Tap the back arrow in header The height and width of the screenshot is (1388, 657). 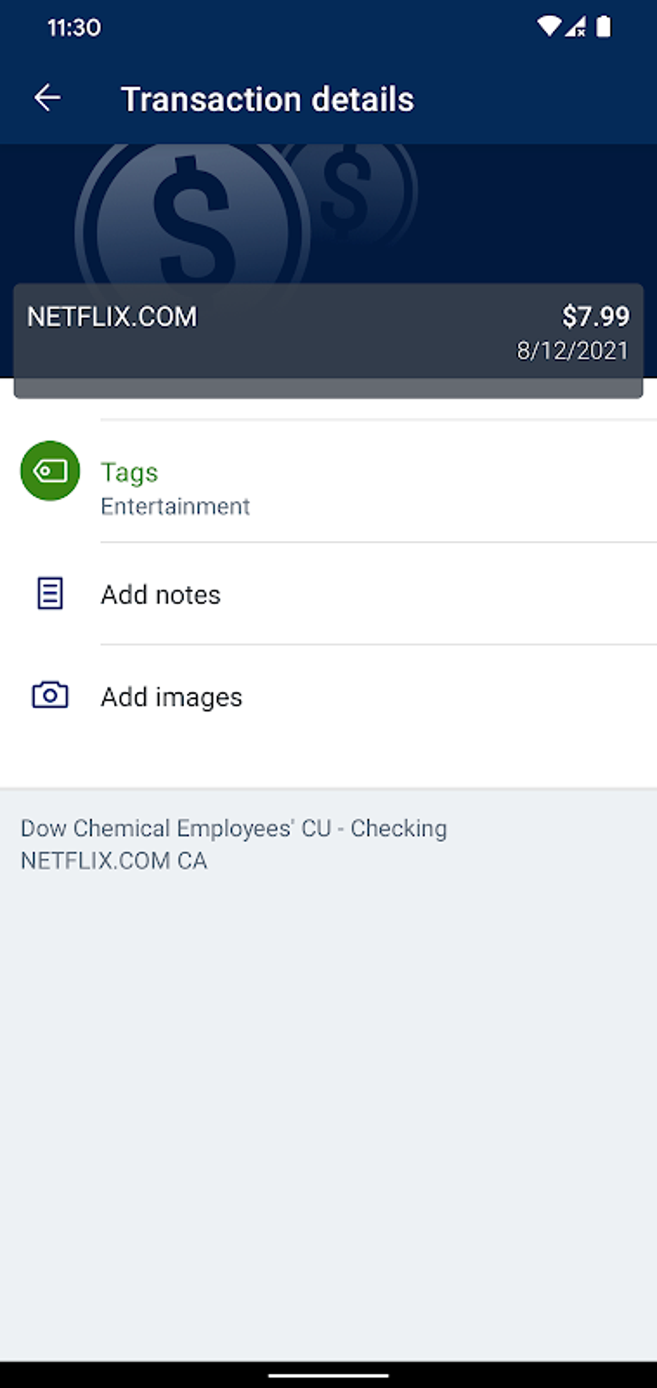(x=47, y=99)
